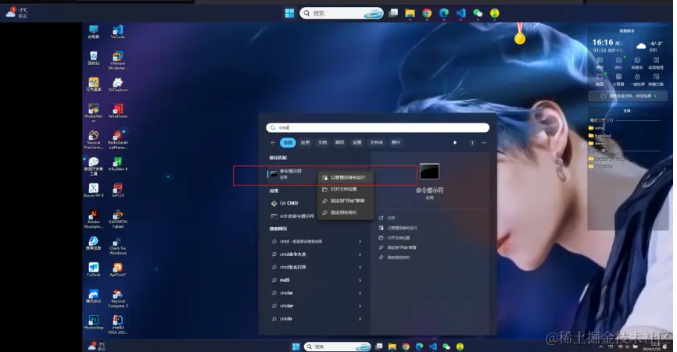Click the Command Prompt preview thumbnail
The height and width of the screenshot is (352, 677).
click(x=430, y=172)
